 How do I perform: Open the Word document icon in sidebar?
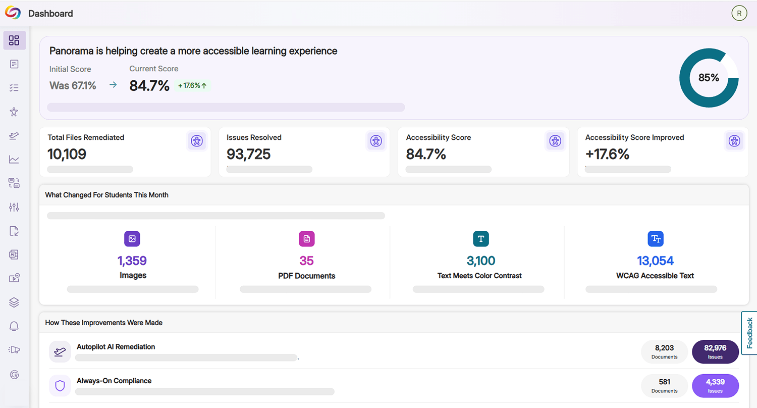[14, 255]
